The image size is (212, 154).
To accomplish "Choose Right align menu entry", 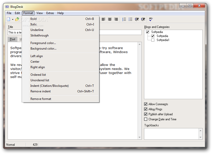I will 60,67.
